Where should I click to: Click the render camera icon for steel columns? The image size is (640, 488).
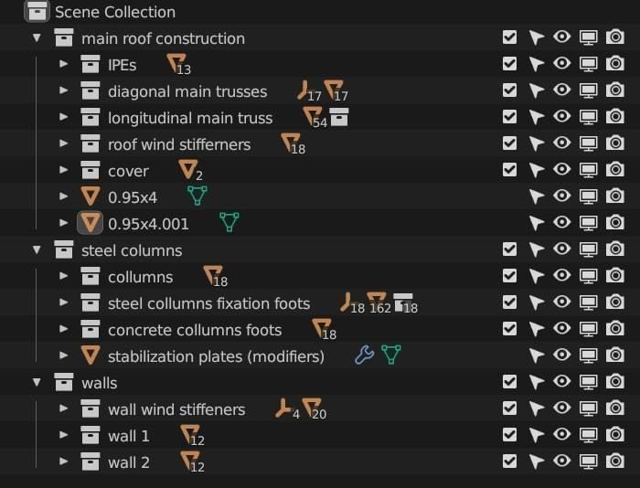point(615,249)
